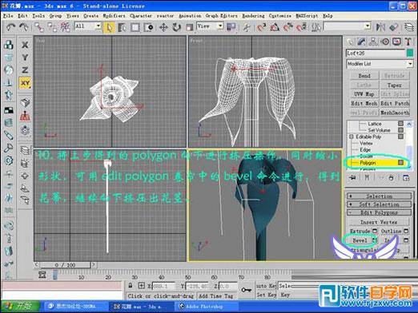Open the Layer Manager icon
418x313 pixels.
[409, 27]
